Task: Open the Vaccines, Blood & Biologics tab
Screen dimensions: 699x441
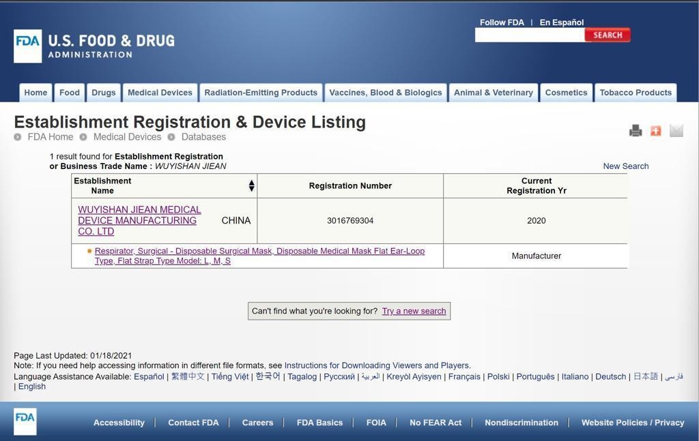Action: click(385, 93)
